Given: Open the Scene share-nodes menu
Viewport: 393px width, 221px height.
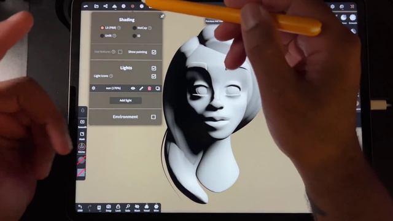Looking at the screenshot, I should click(x=106, y=6).
